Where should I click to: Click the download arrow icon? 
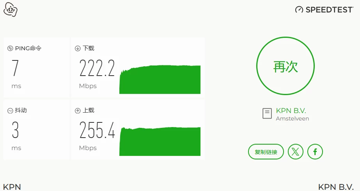click(78, 48)
